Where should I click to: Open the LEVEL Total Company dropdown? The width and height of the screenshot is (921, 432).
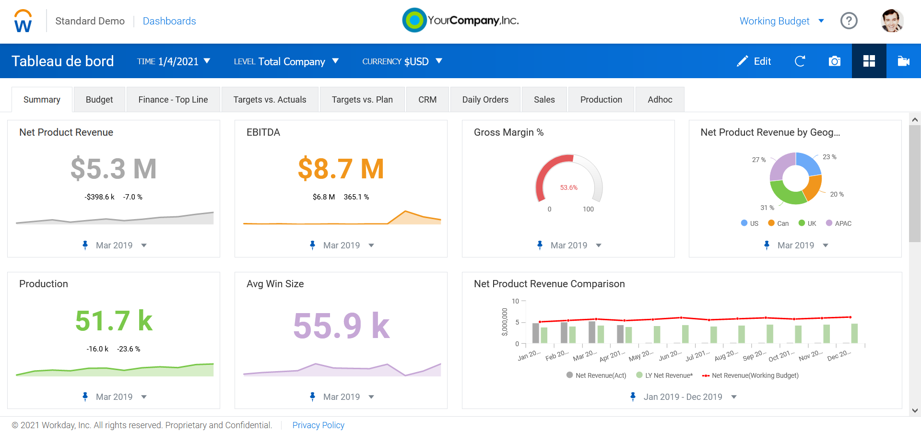pos(286,61)
